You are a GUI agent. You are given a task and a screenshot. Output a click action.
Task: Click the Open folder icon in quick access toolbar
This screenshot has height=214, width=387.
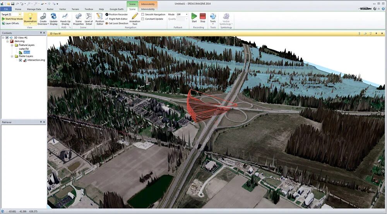8,4
